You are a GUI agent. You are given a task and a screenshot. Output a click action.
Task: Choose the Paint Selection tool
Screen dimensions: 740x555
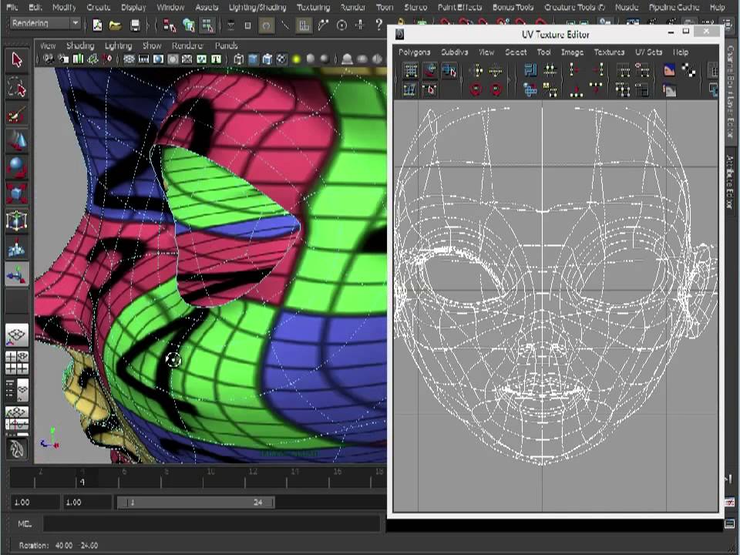(16, 115)
